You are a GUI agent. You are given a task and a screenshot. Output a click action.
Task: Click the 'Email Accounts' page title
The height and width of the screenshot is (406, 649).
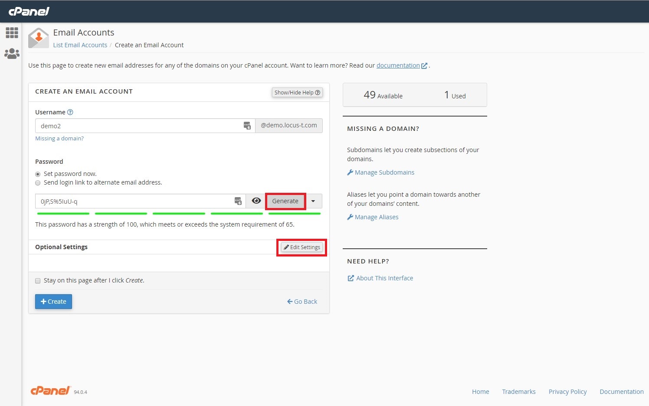[84, 32]
